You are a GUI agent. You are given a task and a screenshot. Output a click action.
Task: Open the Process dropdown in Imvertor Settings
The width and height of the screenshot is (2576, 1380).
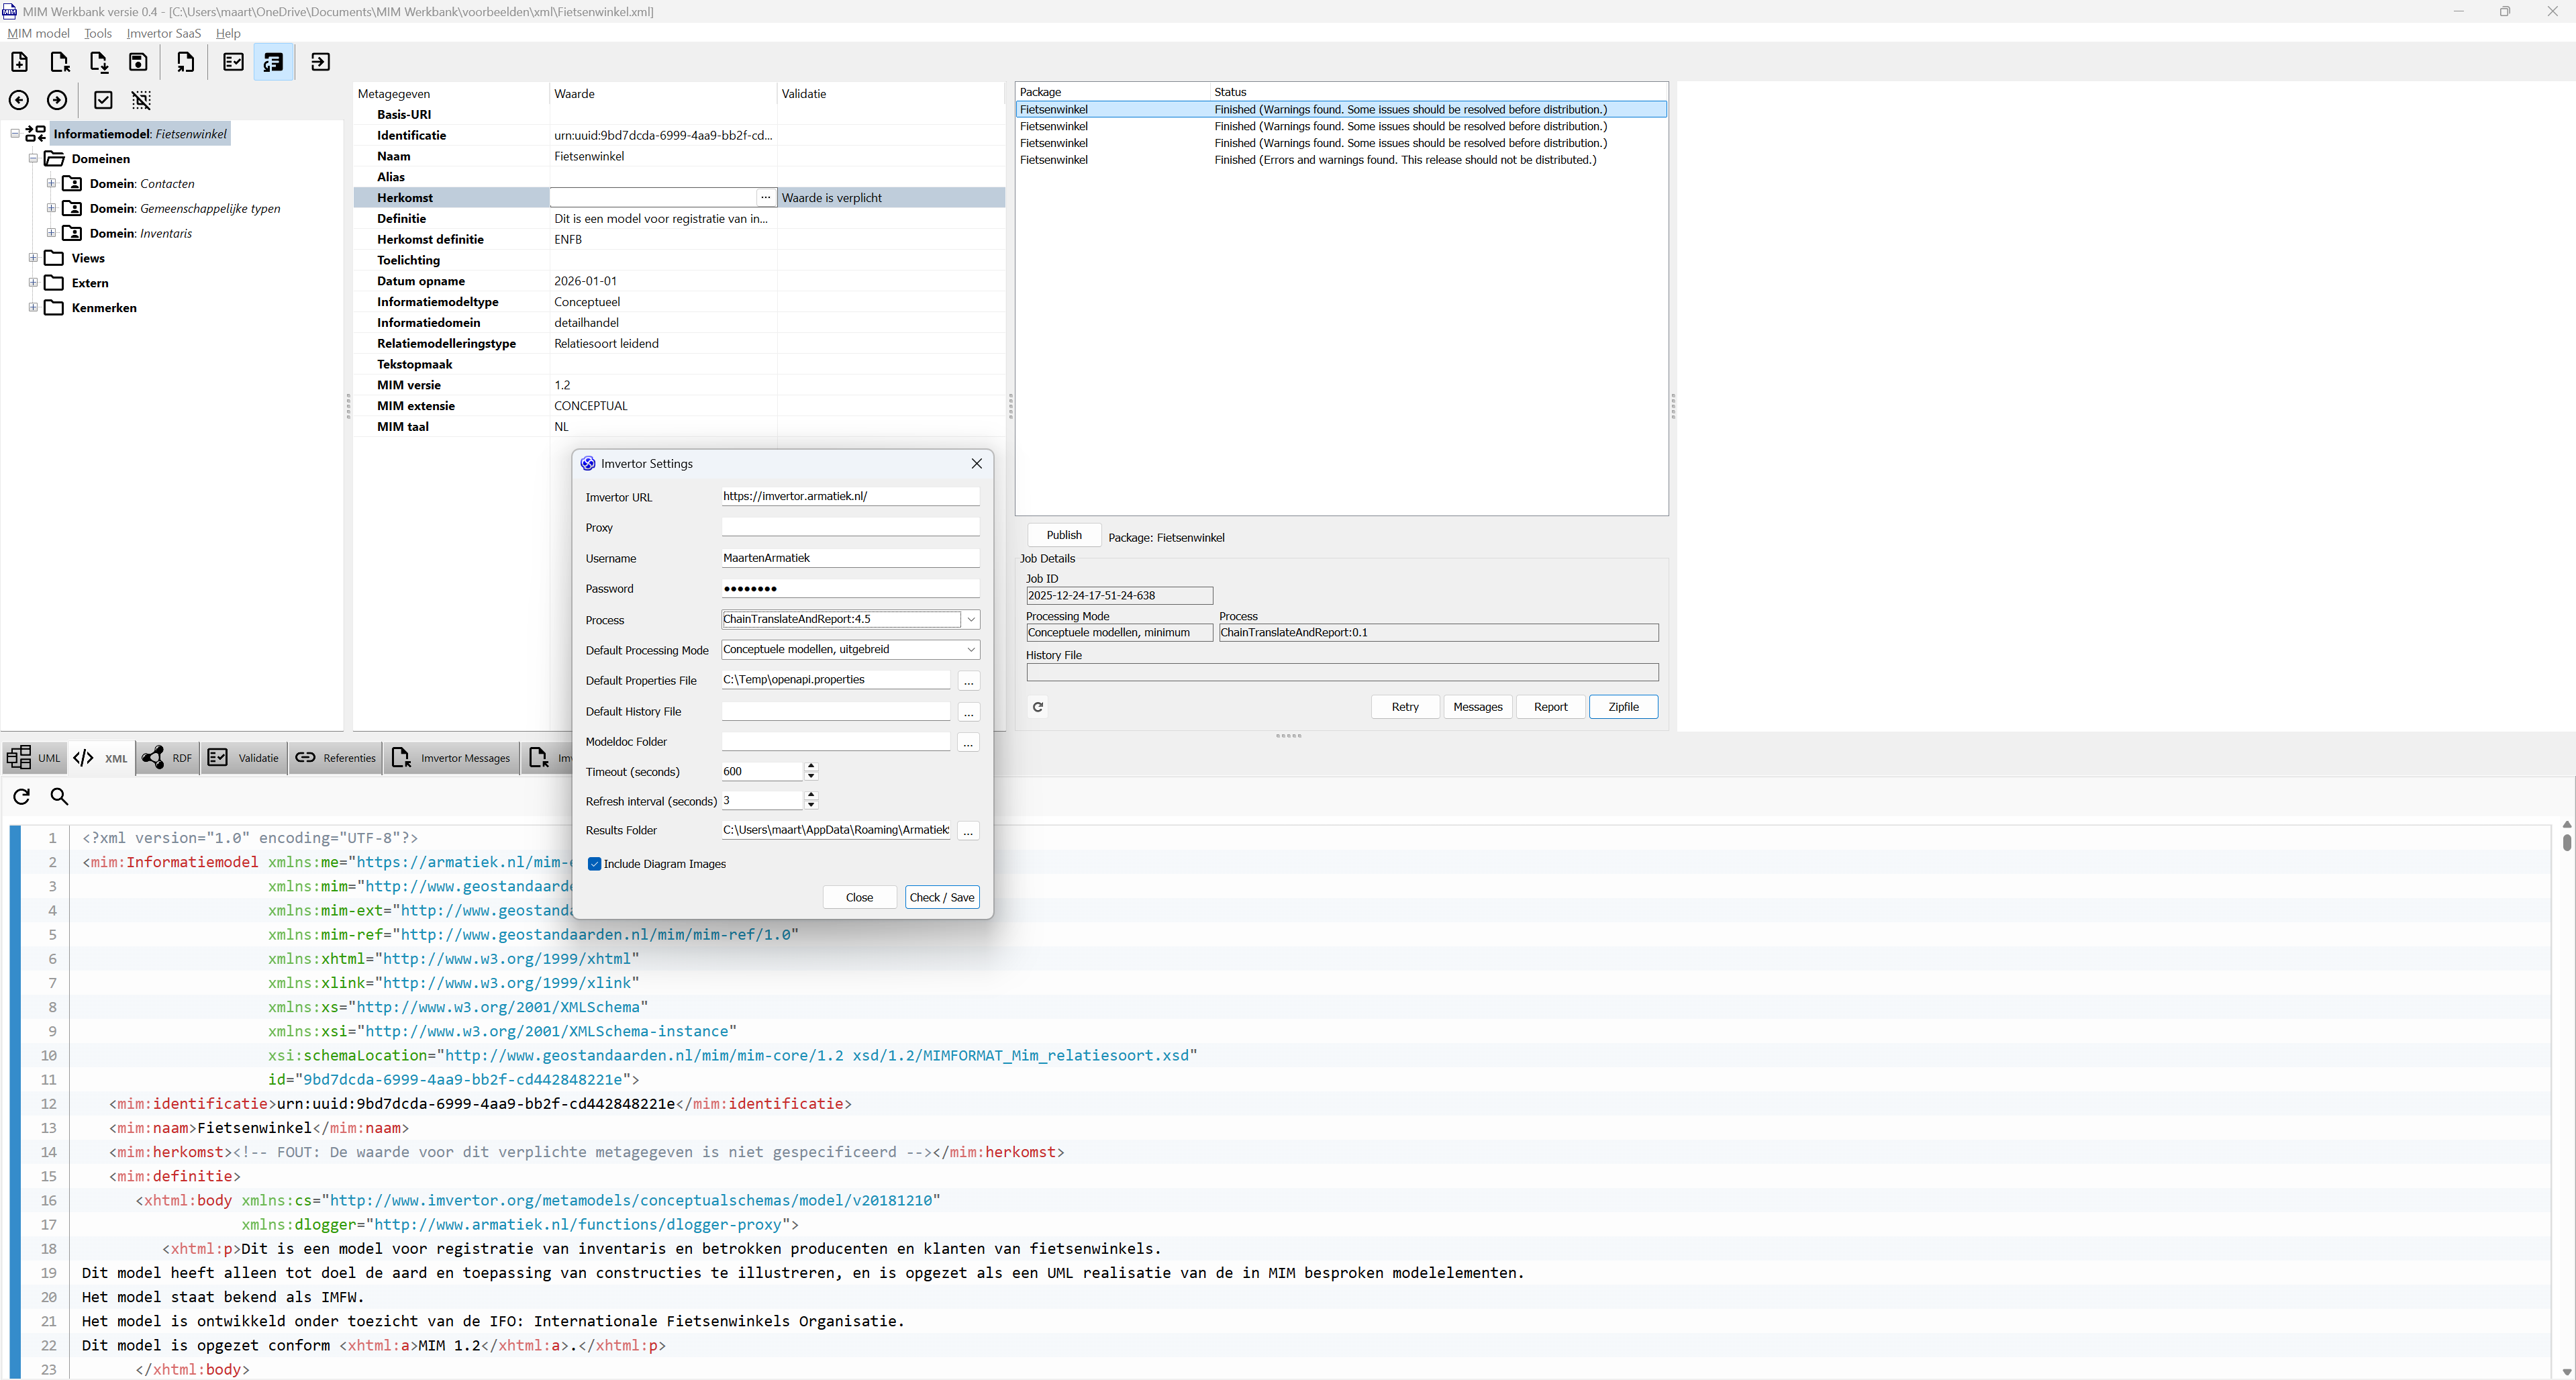coord(970,619)
